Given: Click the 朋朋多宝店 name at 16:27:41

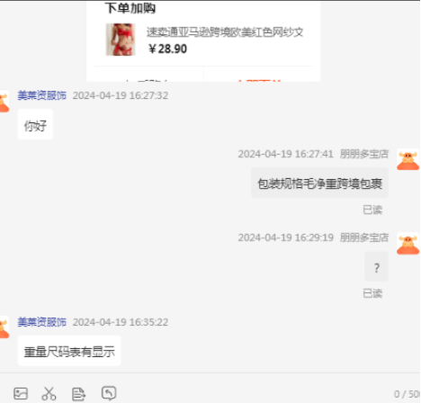Looking at the screenshot, I should pyautogui.click(x=364, y=154).
